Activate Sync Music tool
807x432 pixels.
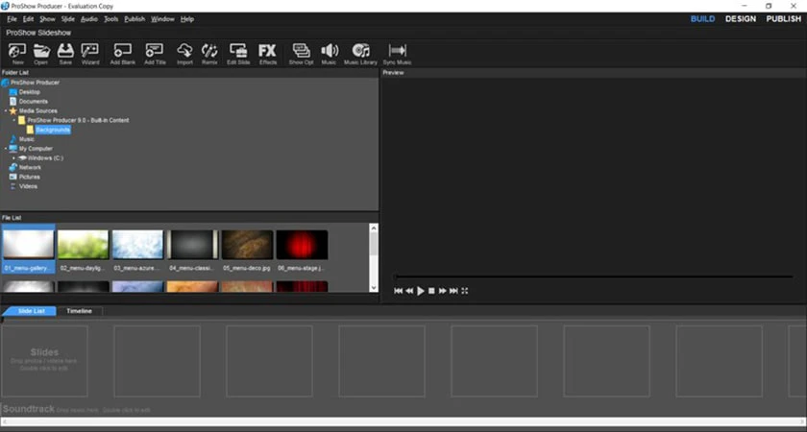(x=398, y=54)
